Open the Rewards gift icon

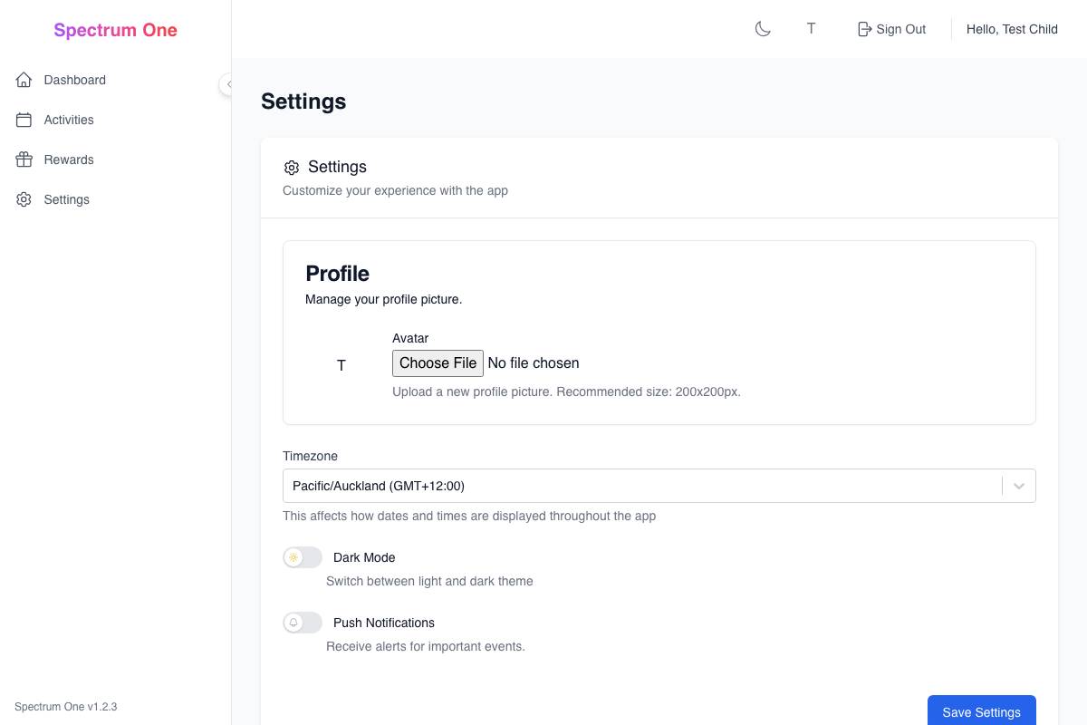click(24, 159)
